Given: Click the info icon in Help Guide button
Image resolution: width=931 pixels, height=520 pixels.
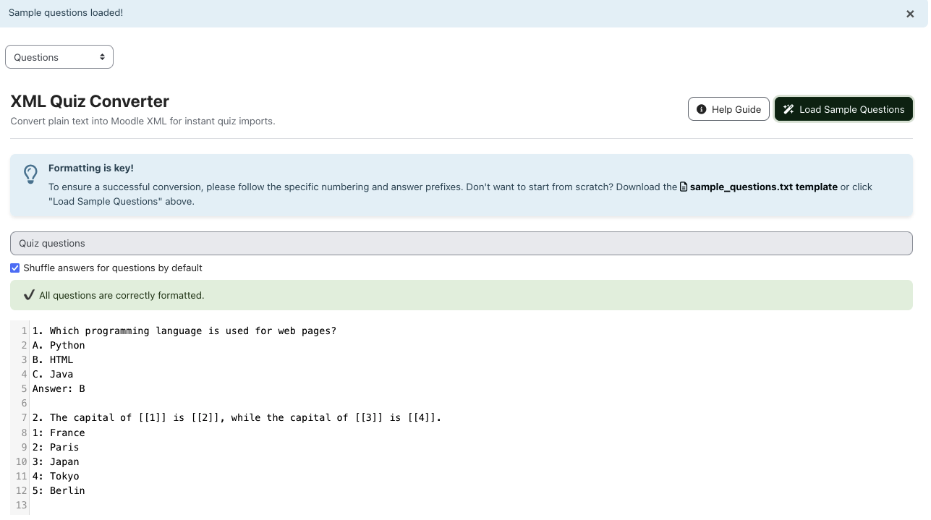Looking at the screenshot, I should tap(701, 109).
